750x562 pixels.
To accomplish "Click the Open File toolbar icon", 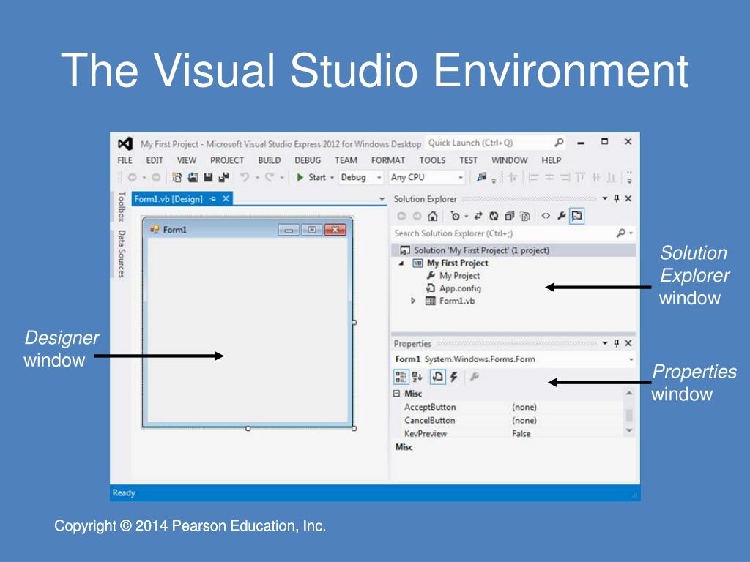I will pyautogui.click(x=193, y=177).
